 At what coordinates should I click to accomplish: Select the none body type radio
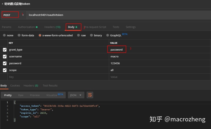point(4,35)
